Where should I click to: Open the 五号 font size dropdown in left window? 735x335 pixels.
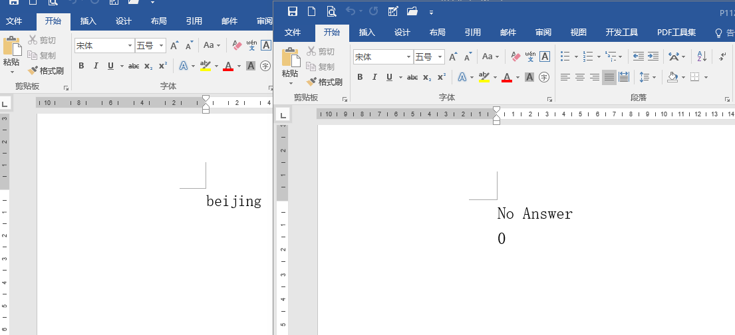(x=162, y=46)
